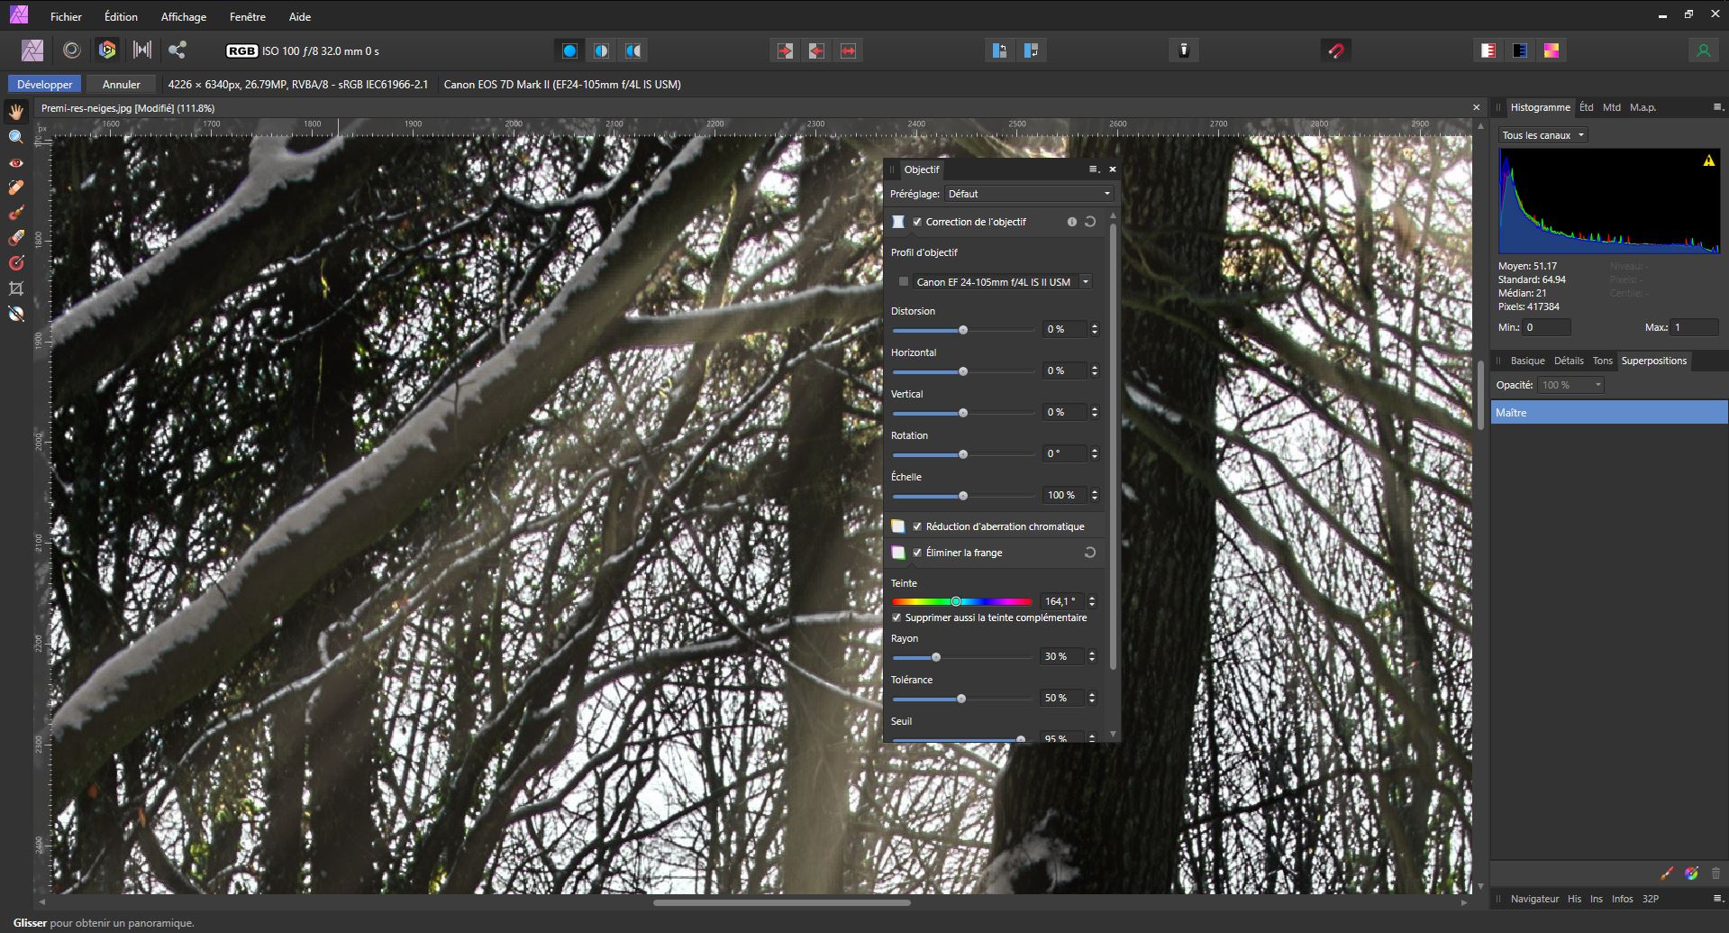Viewport: 1729px width, 933px height.
Task: Click the red magnet snapping icon
Action: coord(1336,50)
